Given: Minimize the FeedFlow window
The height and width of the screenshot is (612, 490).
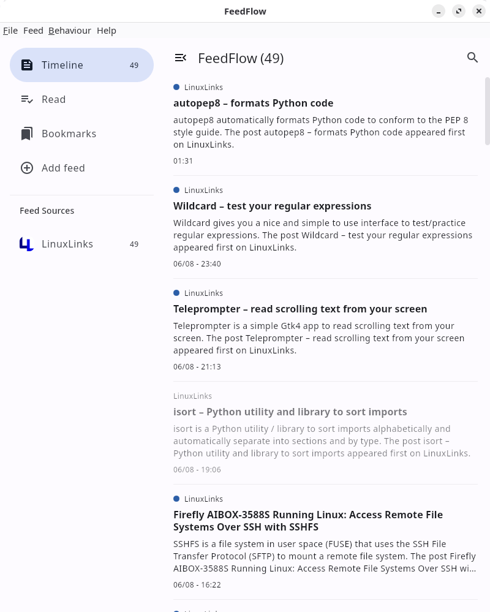Looking at the screenshot, I should pos(439,11).
